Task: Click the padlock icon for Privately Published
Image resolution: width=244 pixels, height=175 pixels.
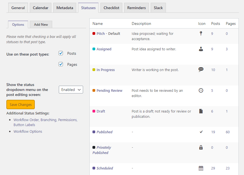Action: [201, 147]
